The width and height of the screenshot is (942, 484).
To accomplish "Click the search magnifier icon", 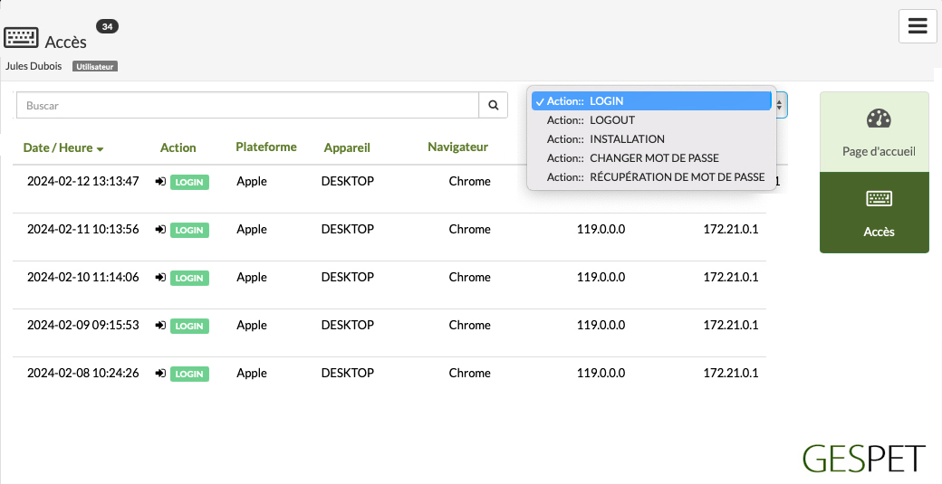I will tap(494, 106).
